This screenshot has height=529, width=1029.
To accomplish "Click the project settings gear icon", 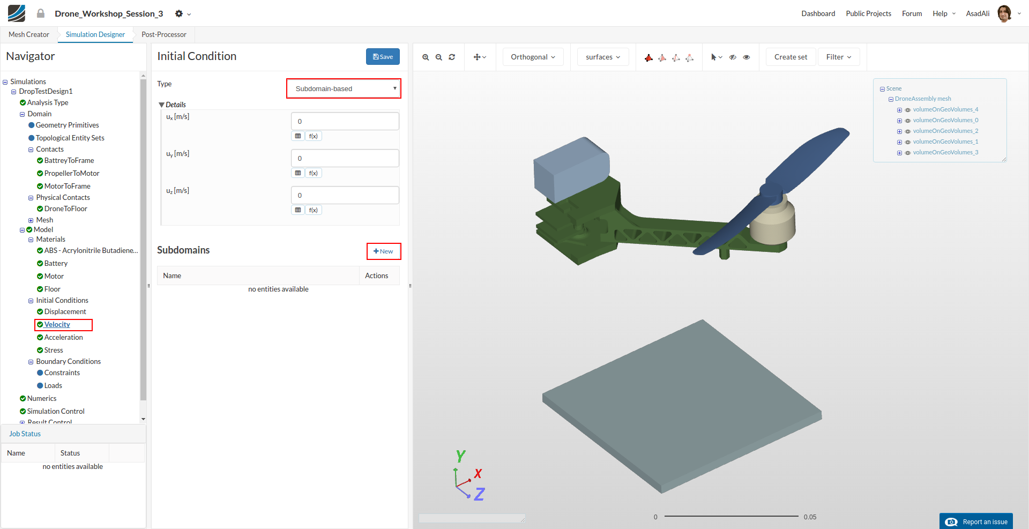I will coord(179,14).
